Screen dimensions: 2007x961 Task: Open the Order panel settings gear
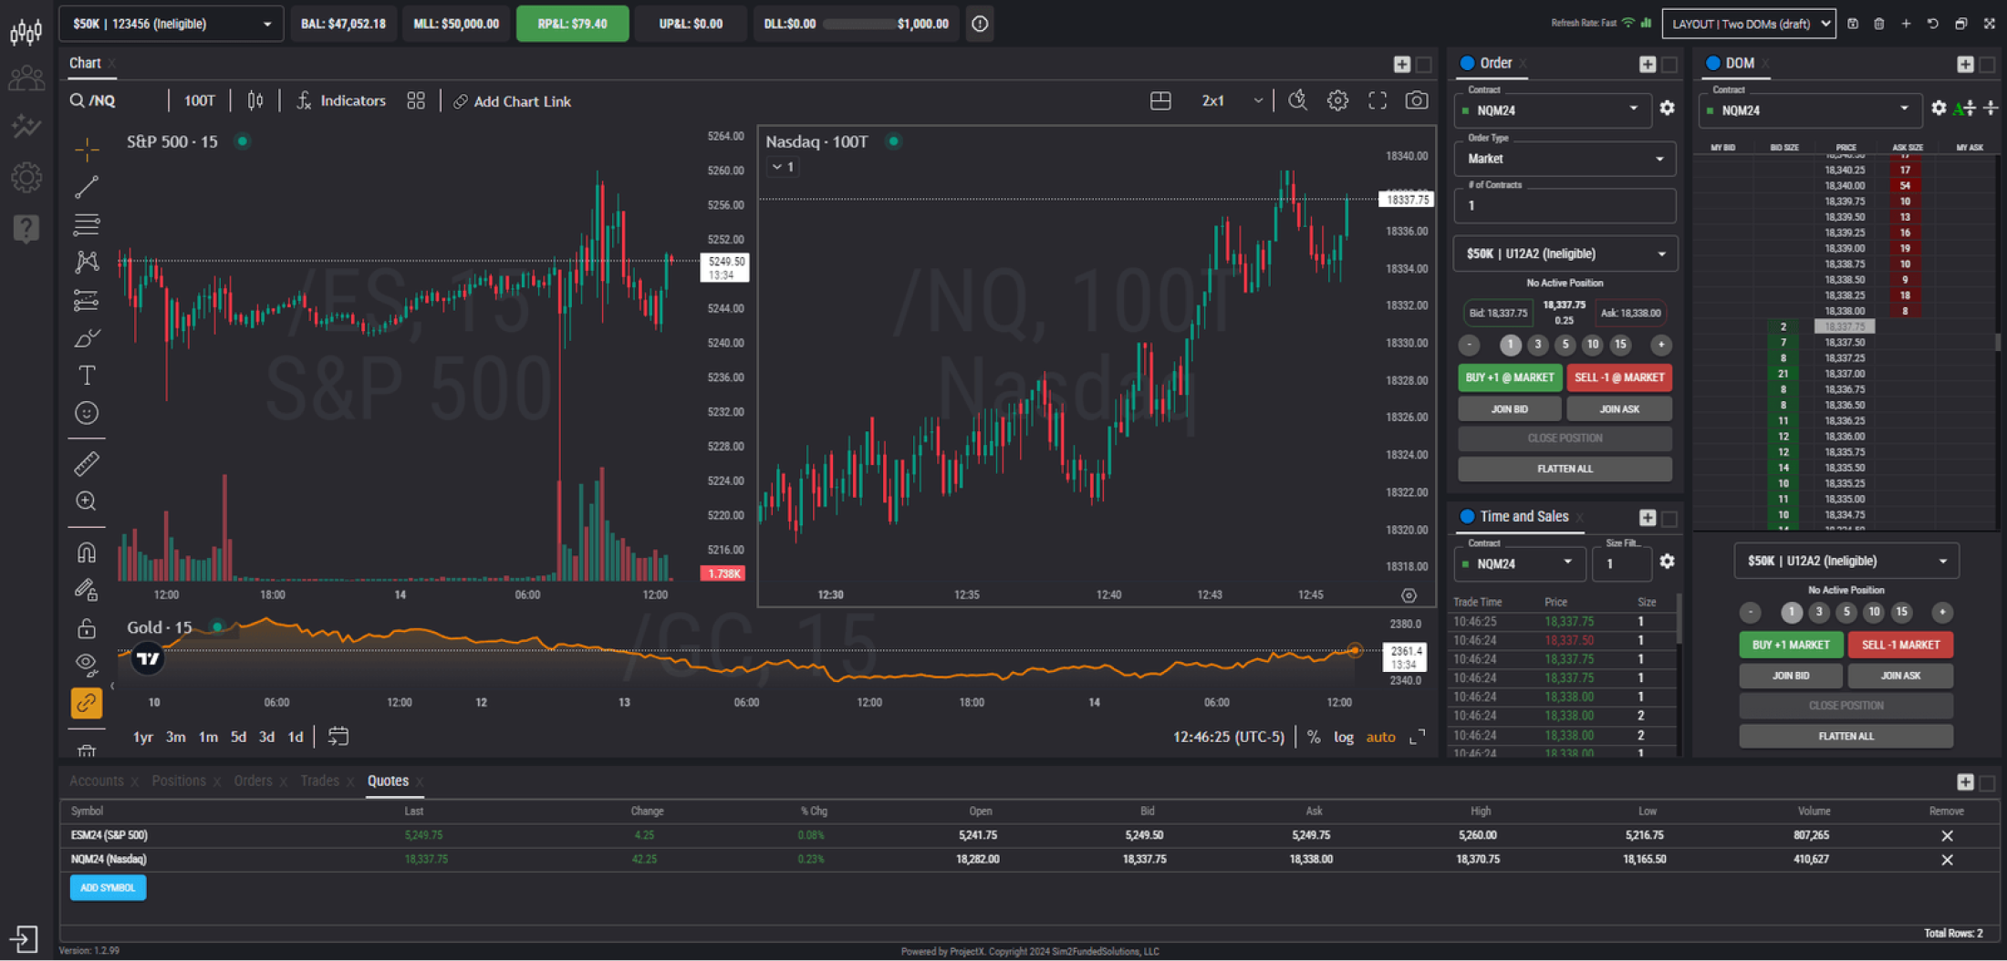pyautogui.click(x=1667, y=108)
